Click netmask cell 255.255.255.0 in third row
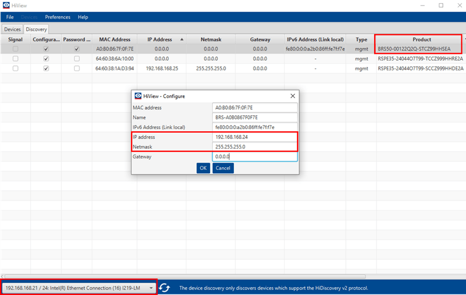The height and width of the screenshot is (295, 466). click(211, 68)
